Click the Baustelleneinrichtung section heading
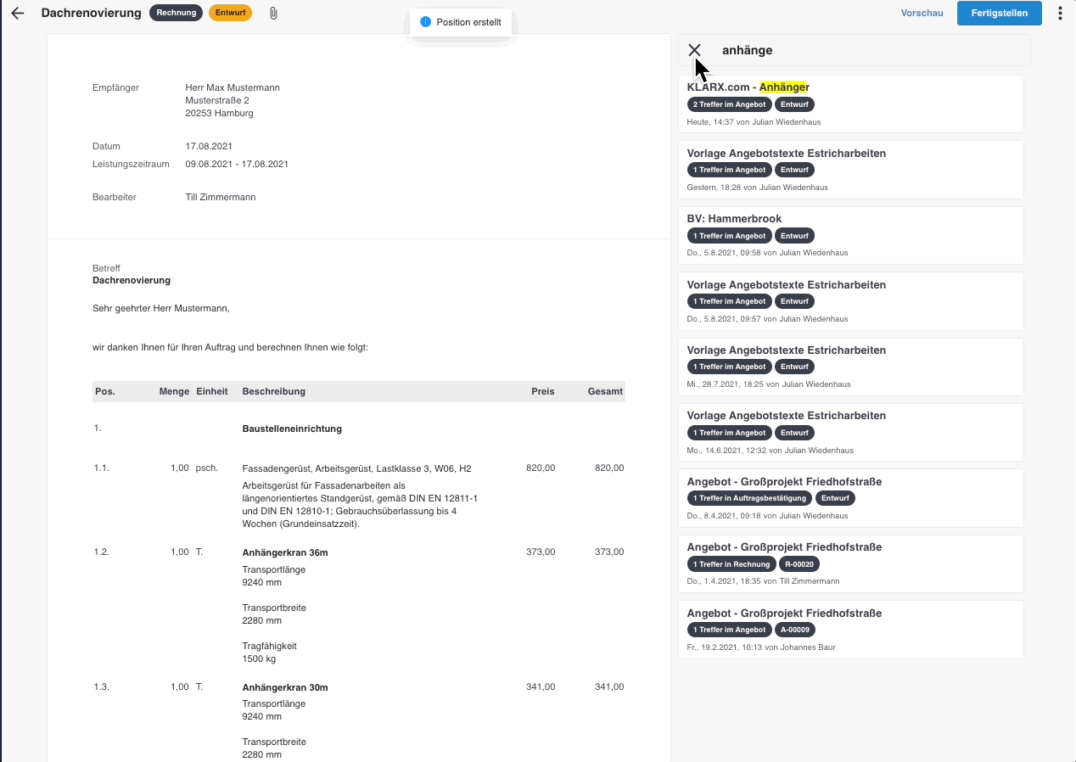 (292, 429)
